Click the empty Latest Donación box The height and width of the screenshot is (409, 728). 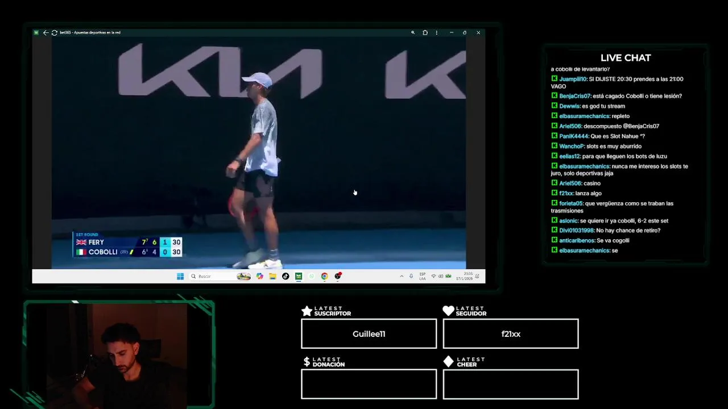coord(369,384)
